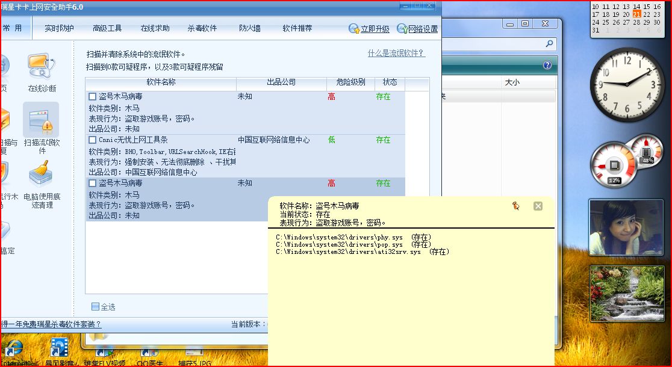Click the portrait photo gadget
Screen dimensions: 672x367
point(627,227)
